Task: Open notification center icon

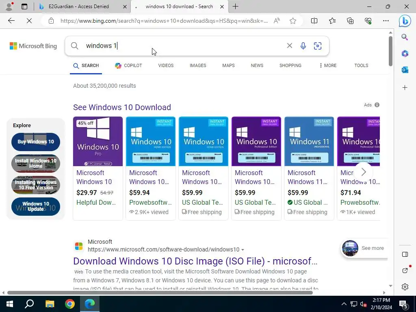Action: pos(403,304)
